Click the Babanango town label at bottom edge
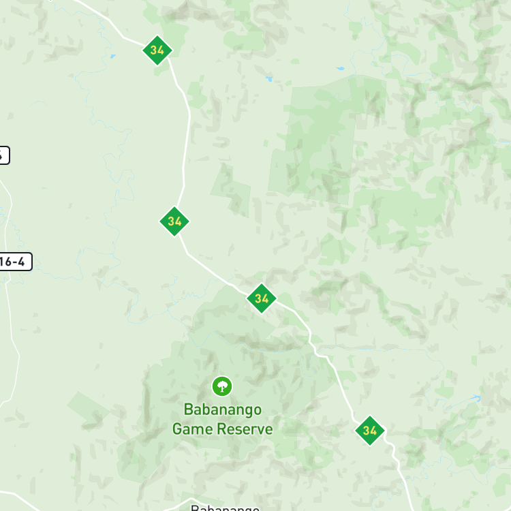Screen dimensions: 511x511 (x=225, y=508)
